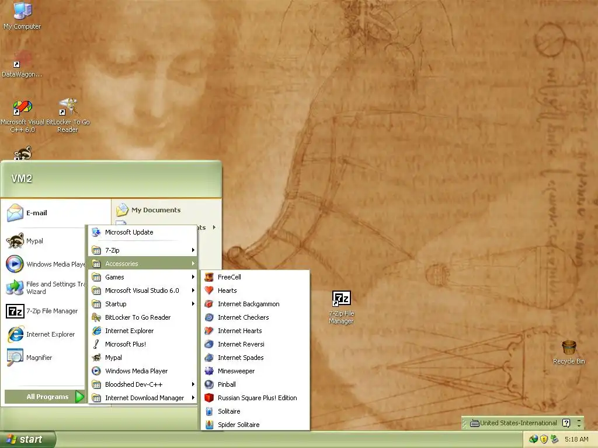The height and width of the screenshot is (448, 598).
Task: Click the security shield tray icon
Action: pyautogui.click(x=544, y=439)
